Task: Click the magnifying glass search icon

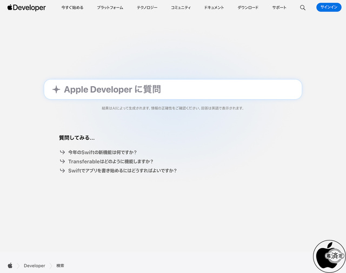Action: (303, 8)
